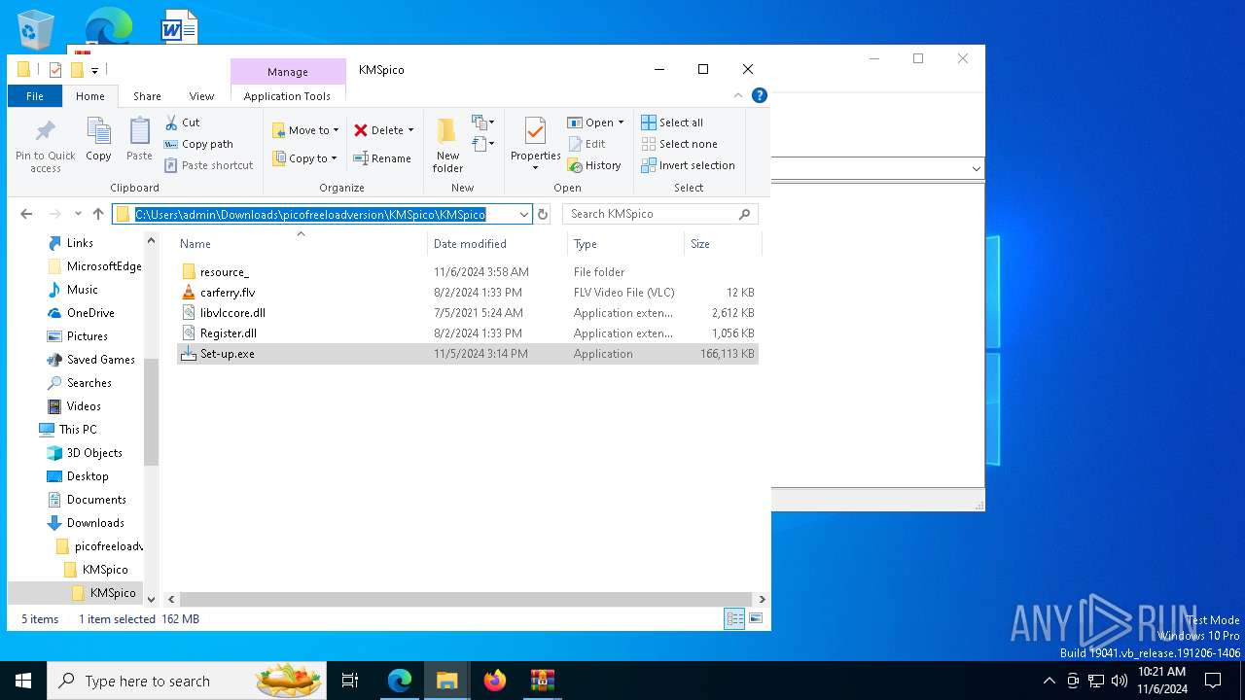Click Select none
This screenshot has height=700, width=1245.
coord(679,144)
